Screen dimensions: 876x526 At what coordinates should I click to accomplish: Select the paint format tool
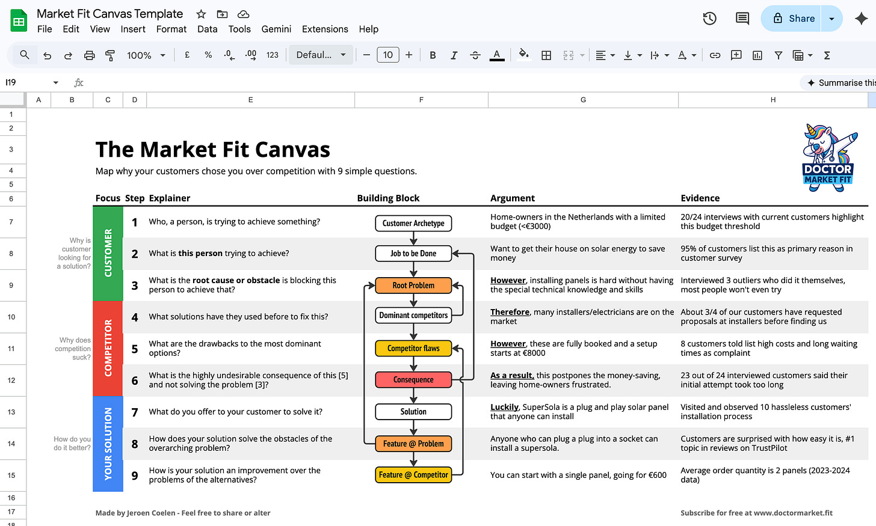(110, 55)
